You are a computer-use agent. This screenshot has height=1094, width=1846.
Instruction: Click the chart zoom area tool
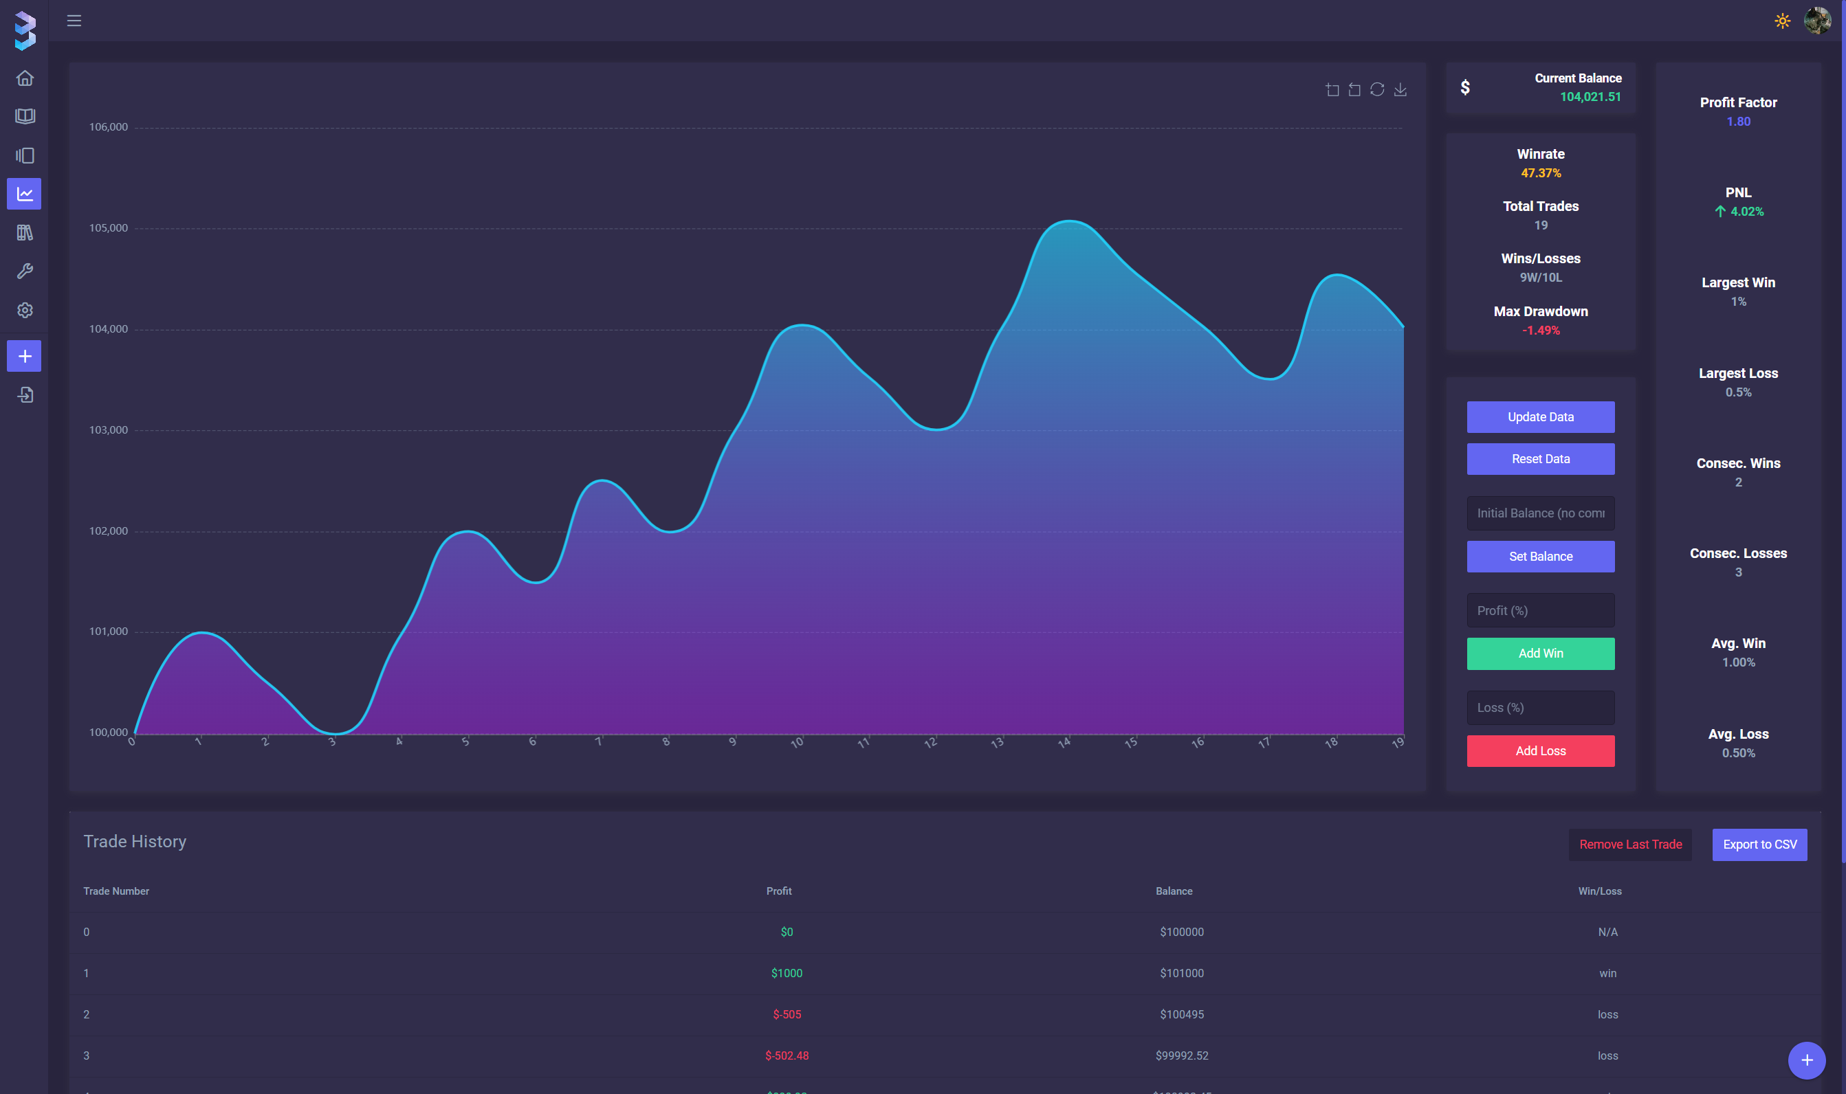[1332, 90]
